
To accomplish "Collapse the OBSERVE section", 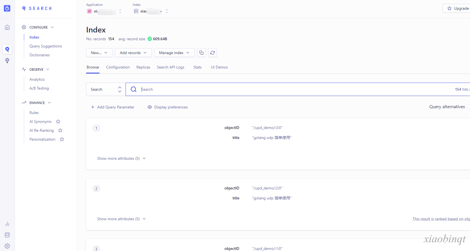I will point(48,69).
